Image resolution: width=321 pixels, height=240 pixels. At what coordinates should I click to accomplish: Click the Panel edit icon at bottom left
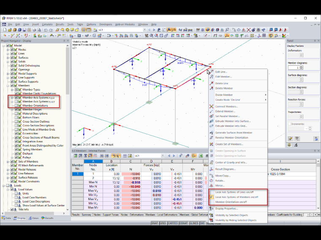(290, 139)
